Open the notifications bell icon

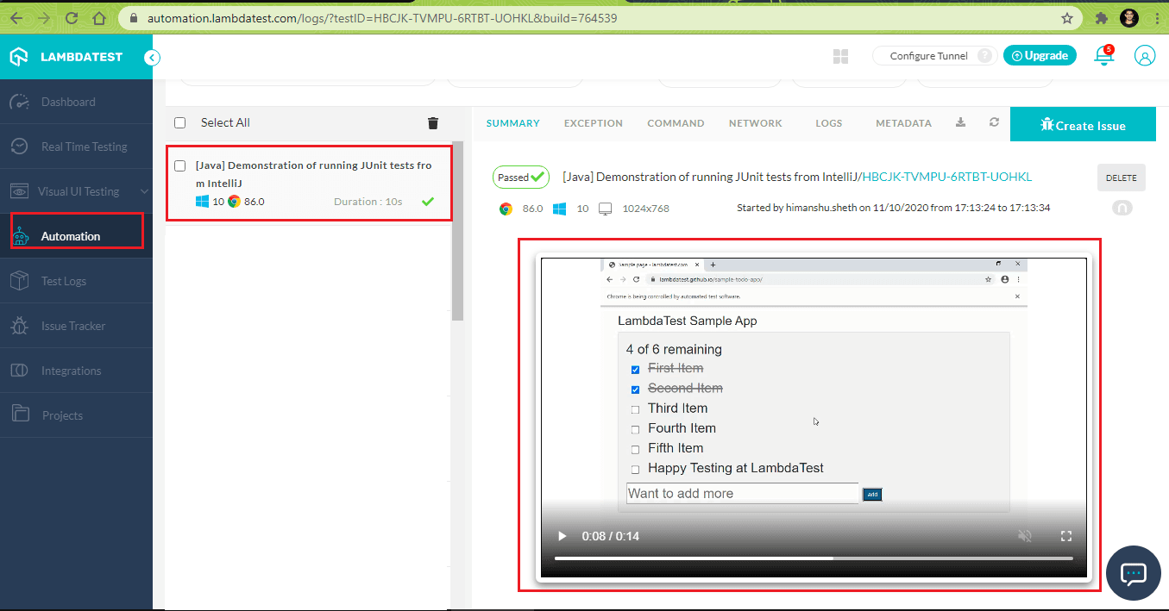pyautogui.click(x=1103, y=56)
